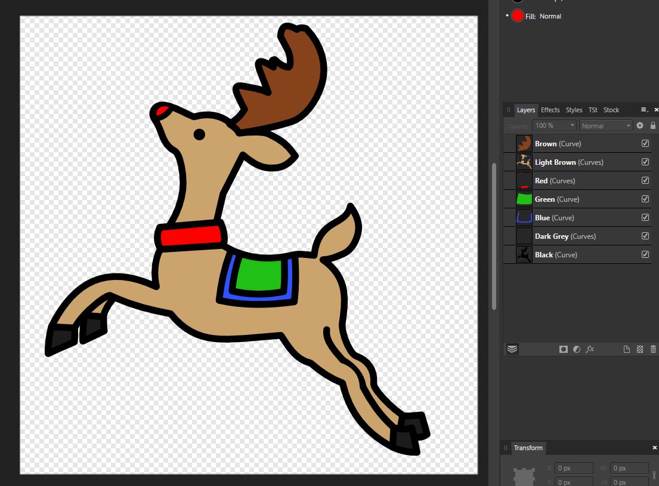
Task: Click the red Fill color swatch
Action: click(518, 16)
